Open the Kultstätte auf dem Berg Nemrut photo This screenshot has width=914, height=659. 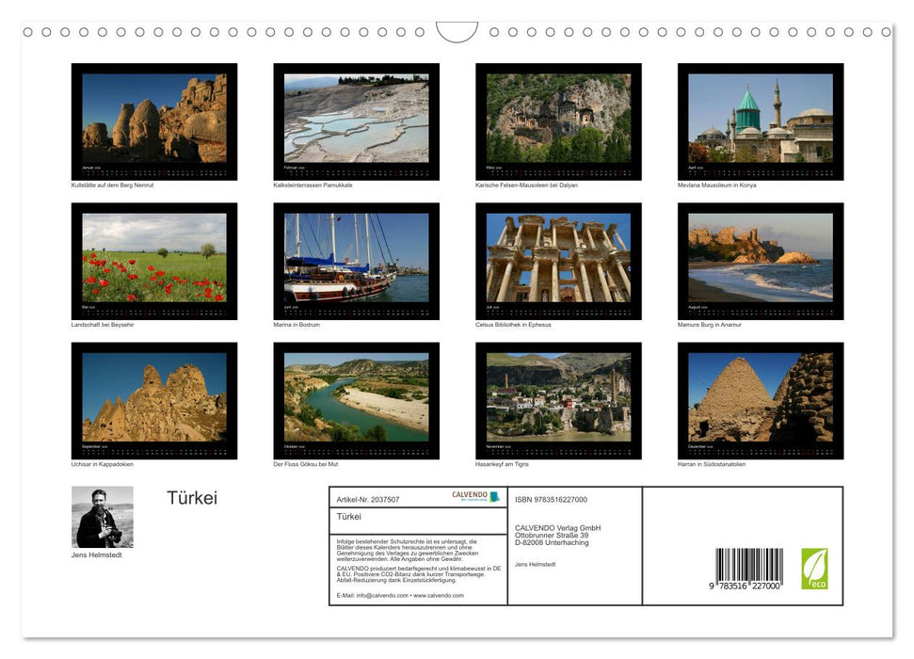coord(154,118)
